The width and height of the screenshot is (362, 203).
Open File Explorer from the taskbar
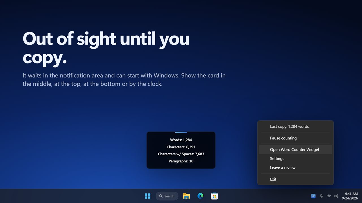click(186, 196)
